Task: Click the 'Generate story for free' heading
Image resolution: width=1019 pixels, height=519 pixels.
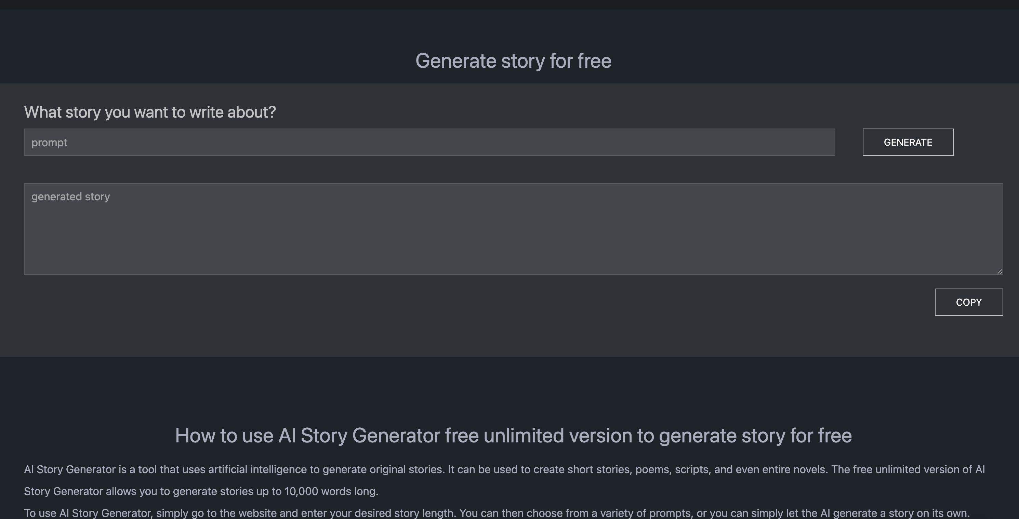Action: [x=513, y=61]
